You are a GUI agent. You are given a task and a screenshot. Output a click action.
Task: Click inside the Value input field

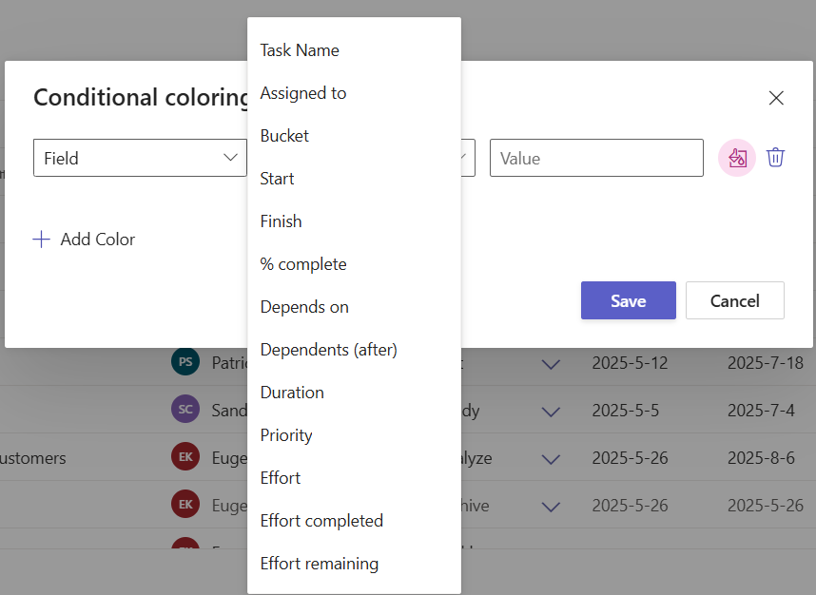596,157
